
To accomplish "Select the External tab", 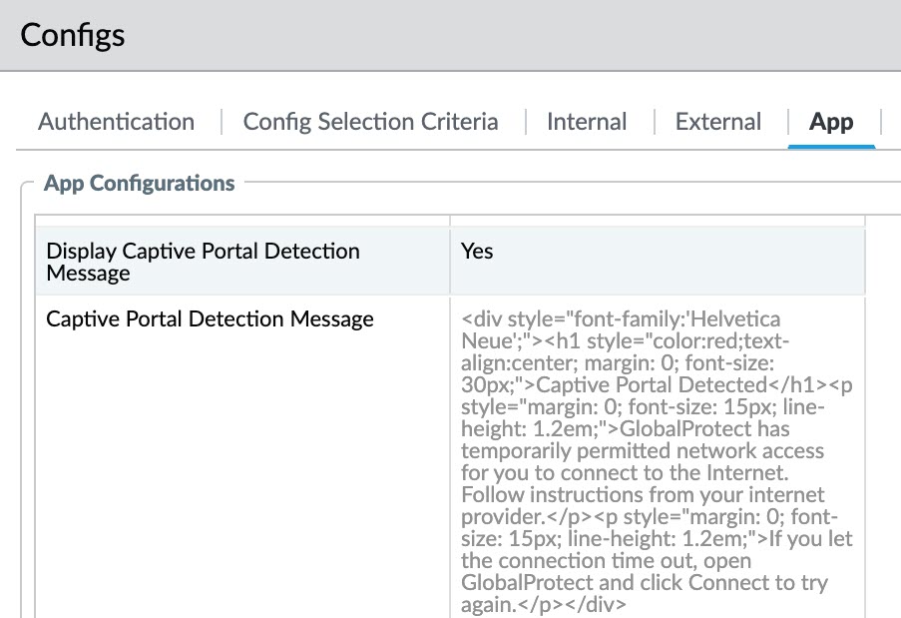I will pos(717,122).
